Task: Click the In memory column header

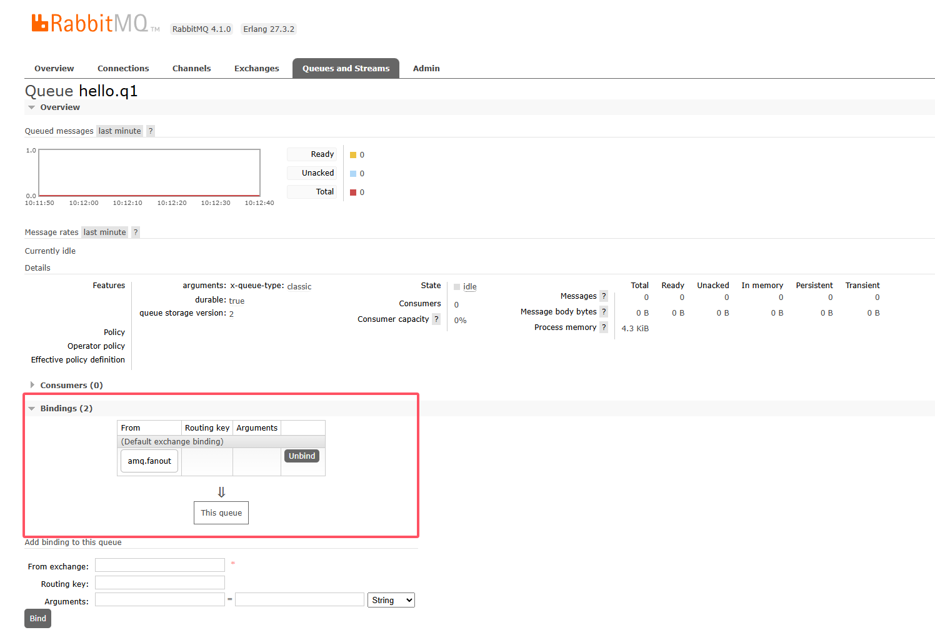Action: 762,286
